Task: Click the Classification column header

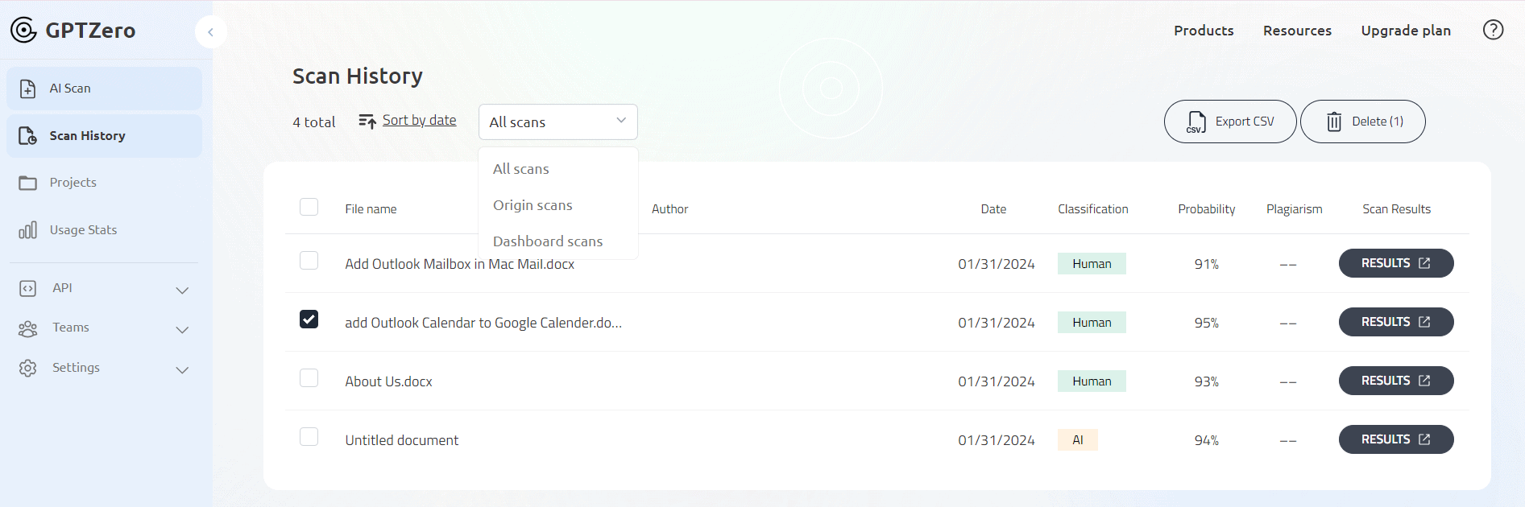Action: point(1093,209)
